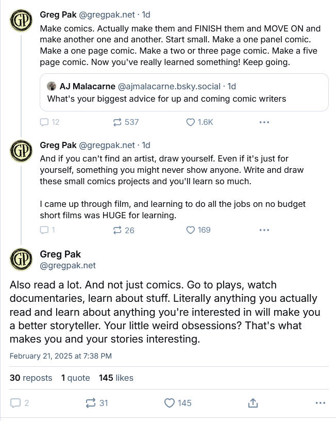The height and width of the screenshot is (421, 336).
Task: Open more options on first post
Action: coord(264,122)
